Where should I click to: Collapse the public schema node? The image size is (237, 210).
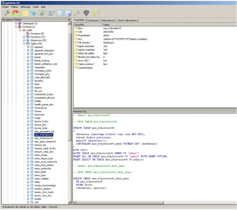[20, 30]
